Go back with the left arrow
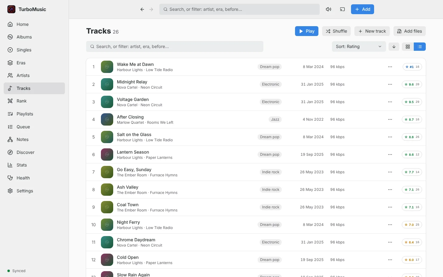This screenshot has width=443, height=277. pyautogui.click(x=142, y=9)
